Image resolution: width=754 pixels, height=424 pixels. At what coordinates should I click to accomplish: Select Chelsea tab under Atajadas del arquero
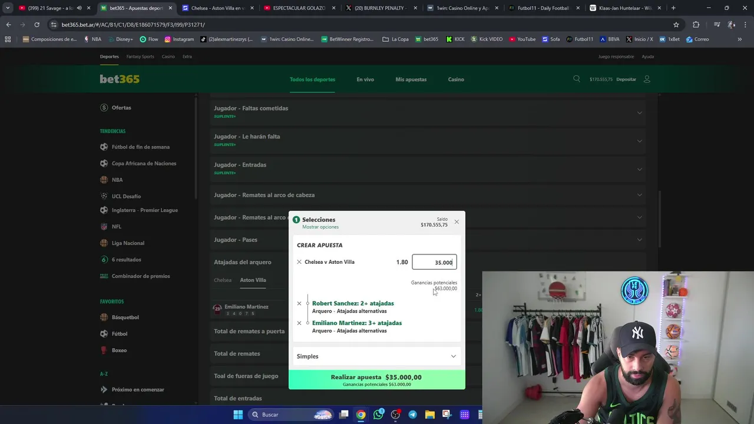[x=223, y=280]
